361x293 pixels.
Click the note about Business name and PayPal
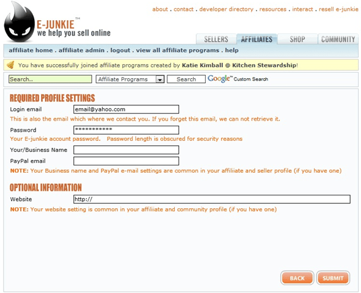point(176,171)
